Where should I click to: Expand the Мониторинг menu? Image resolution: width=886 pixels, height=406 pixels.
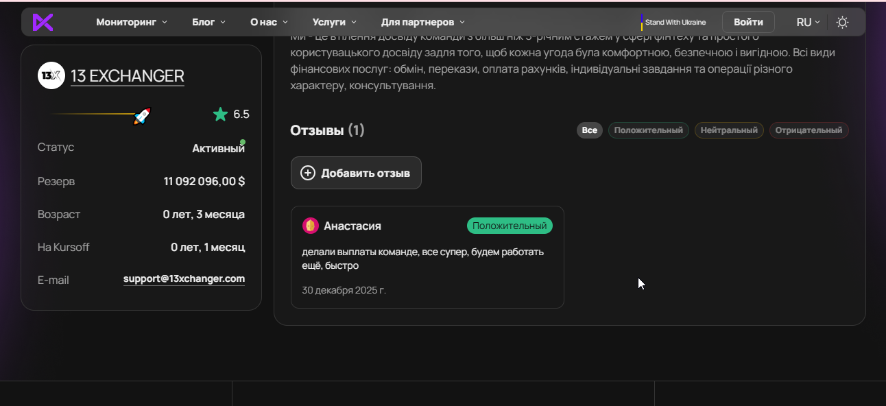coord(132,22)
